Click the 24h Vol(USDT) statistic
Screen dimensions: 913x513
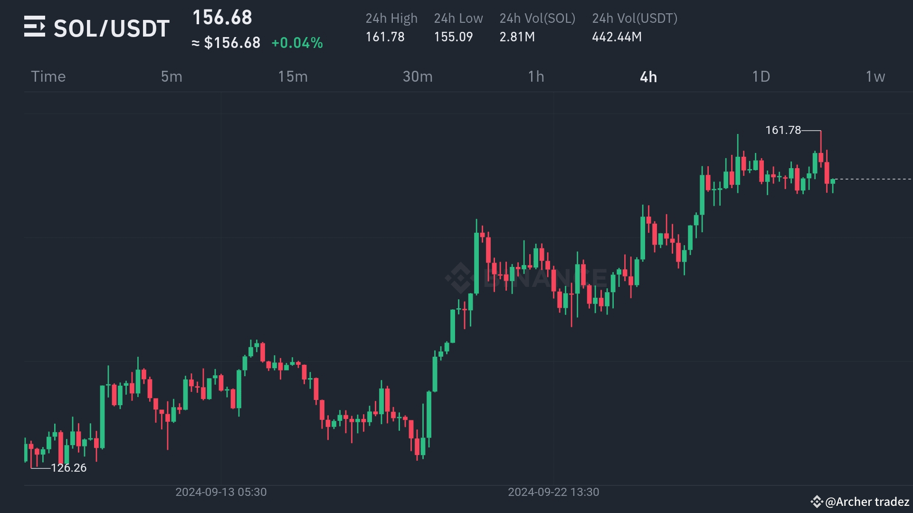point(635,28)
